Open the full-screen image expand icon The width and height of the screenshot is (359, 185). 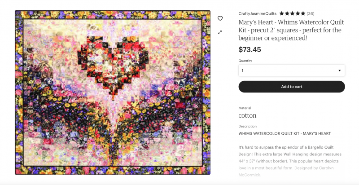tap(220, 32)
